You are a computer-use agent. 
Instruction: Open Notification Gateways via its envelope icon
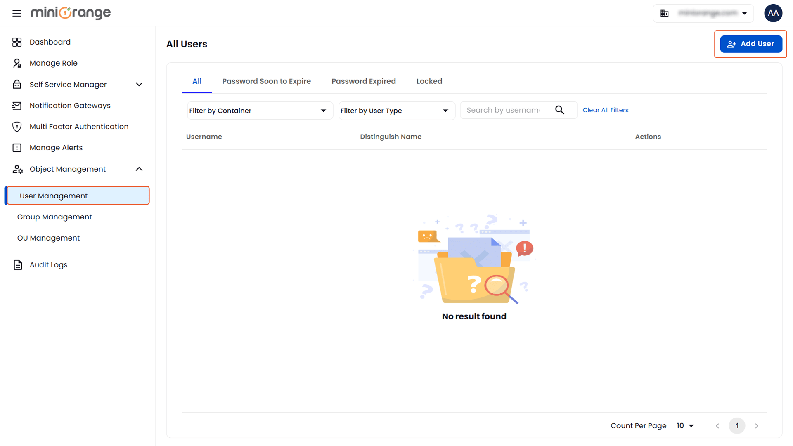coord(17,105)
